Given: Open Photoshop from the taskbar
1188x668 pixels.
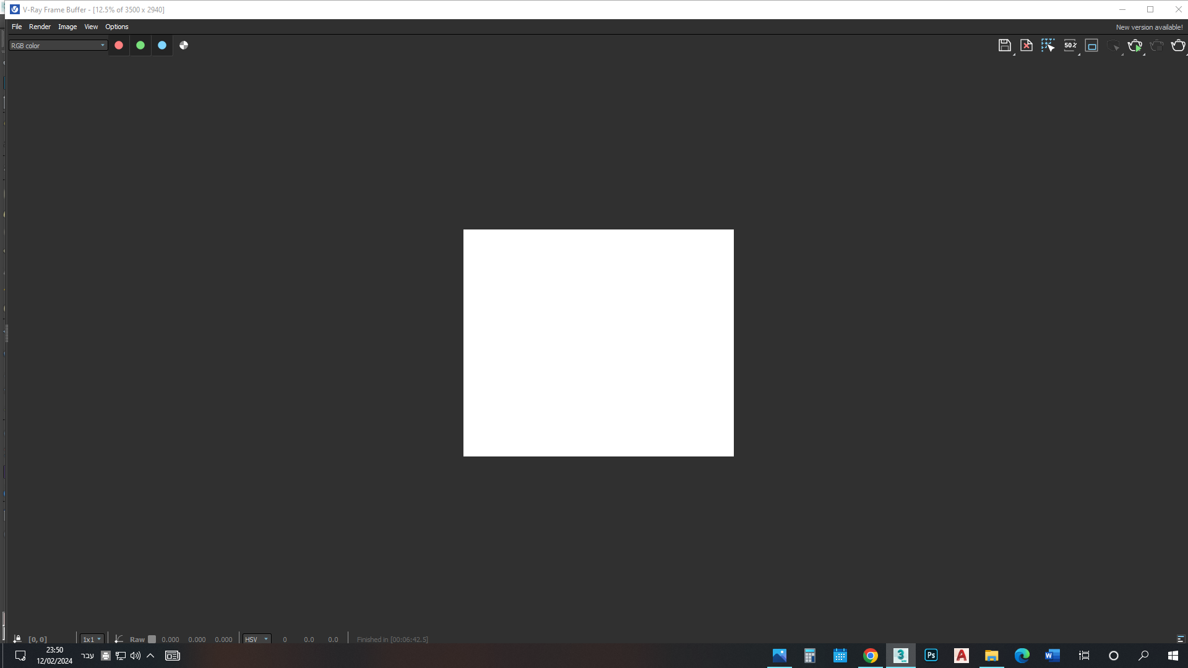Looking at the screenshot, I should point(931,655).
